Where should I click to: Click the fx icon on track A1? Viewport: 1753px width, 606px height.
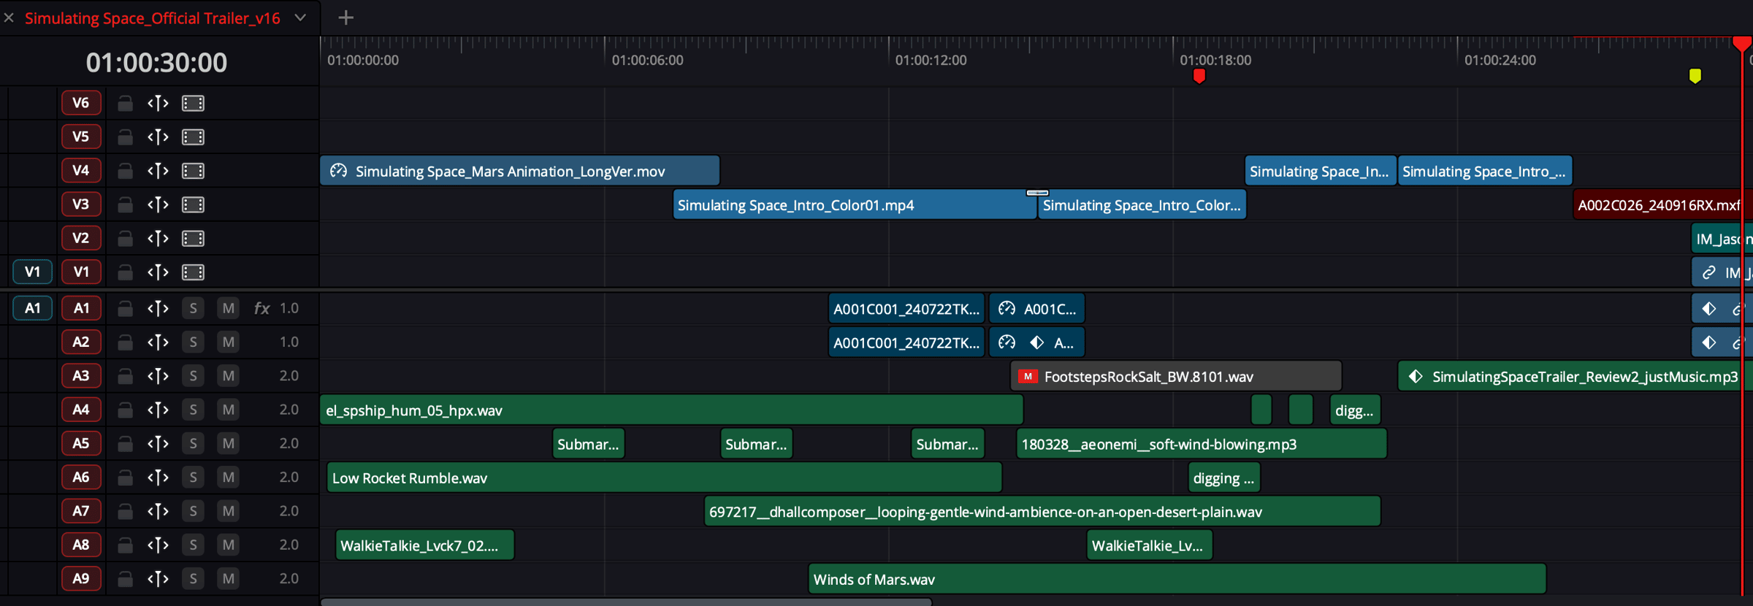[261, 308]
